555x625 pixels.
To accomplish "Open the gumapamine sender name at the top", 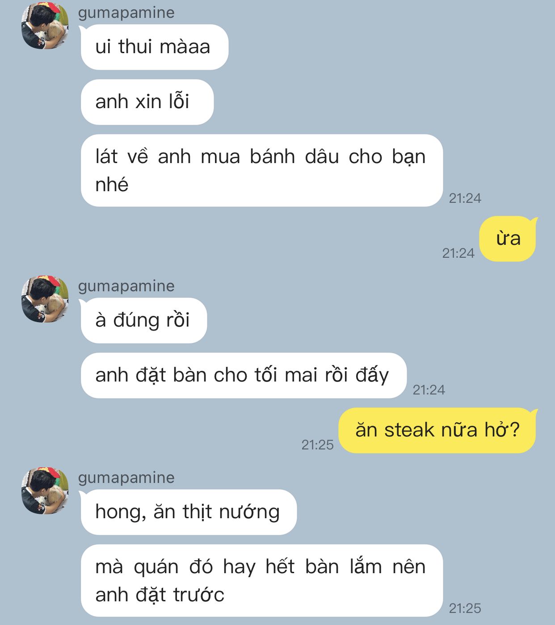I will click(126, 13).
